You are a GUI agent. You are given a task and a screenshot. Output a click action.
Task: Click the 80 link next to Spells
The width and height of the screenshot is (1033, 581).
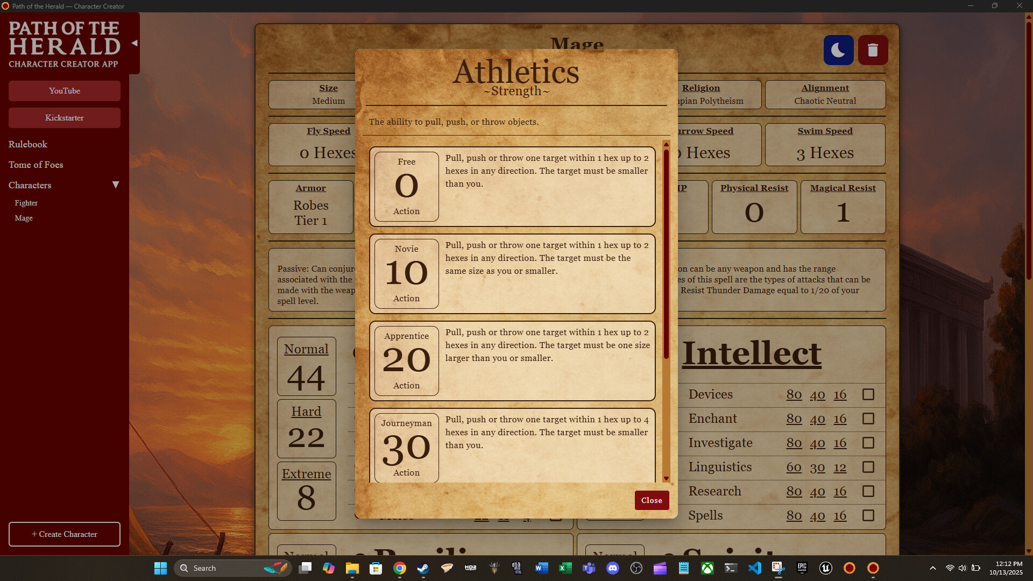click(x=795, y=515)
